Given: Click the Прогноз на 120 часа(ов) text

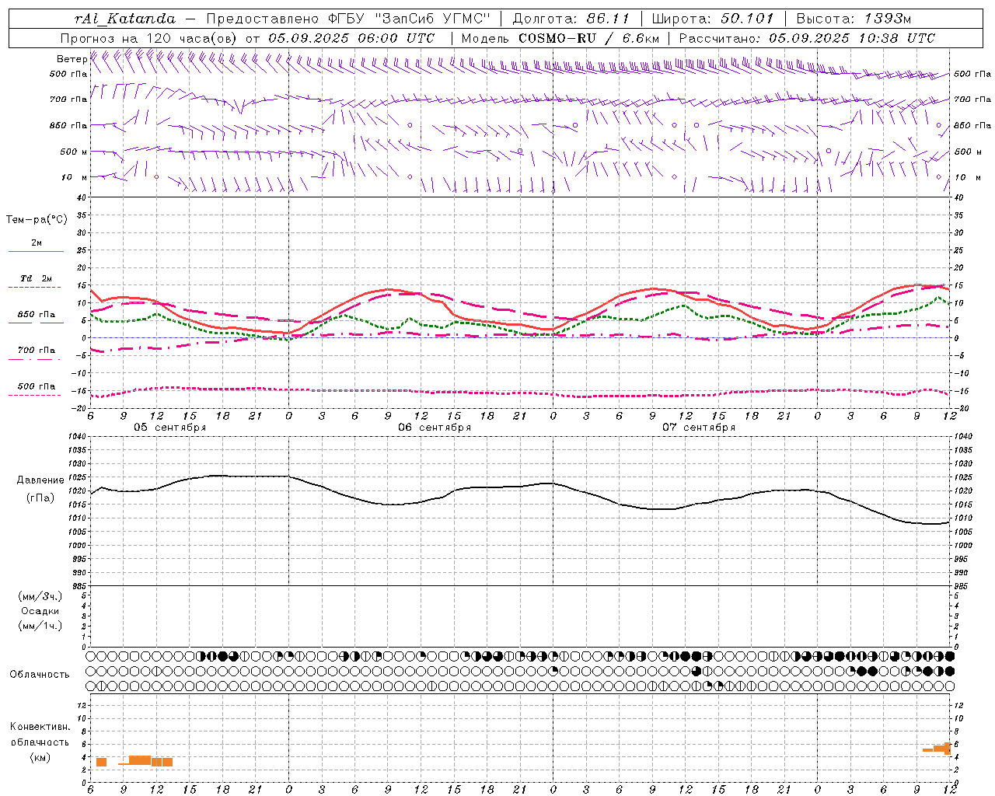Looking at the screenshot, I should [150, 38].
